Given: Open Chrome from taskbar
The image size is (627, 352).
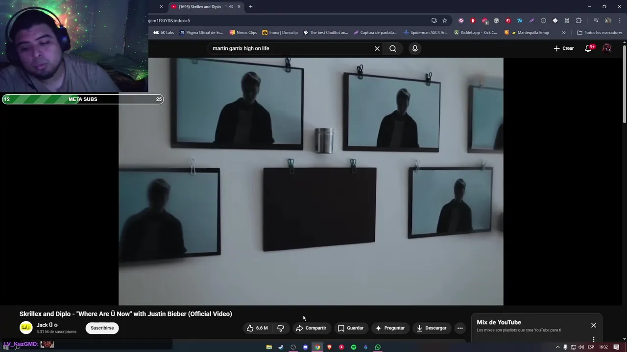Looking at the screenshot, I should (317, 347).
